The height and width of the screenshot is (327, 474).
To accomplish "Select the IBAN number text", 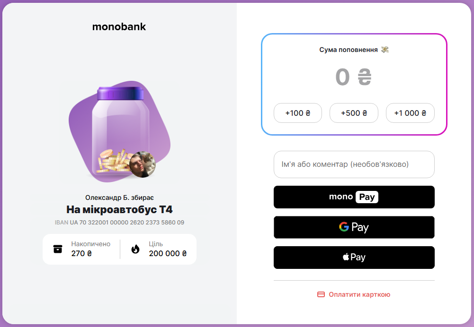I will (119, 222).
